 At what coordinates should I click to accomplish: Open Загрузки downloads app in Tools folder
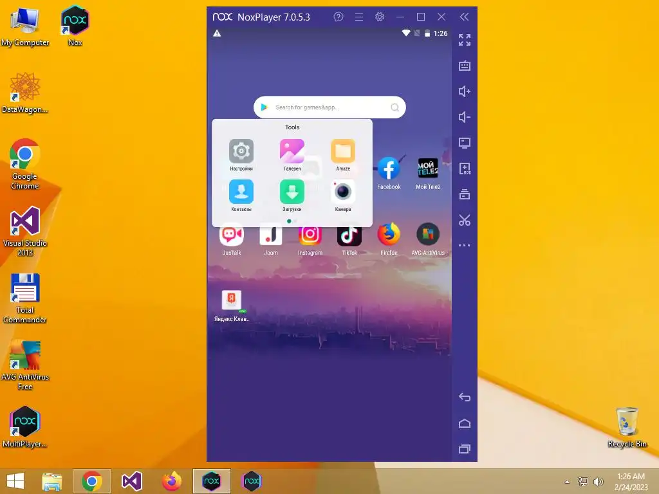(292, 196)
